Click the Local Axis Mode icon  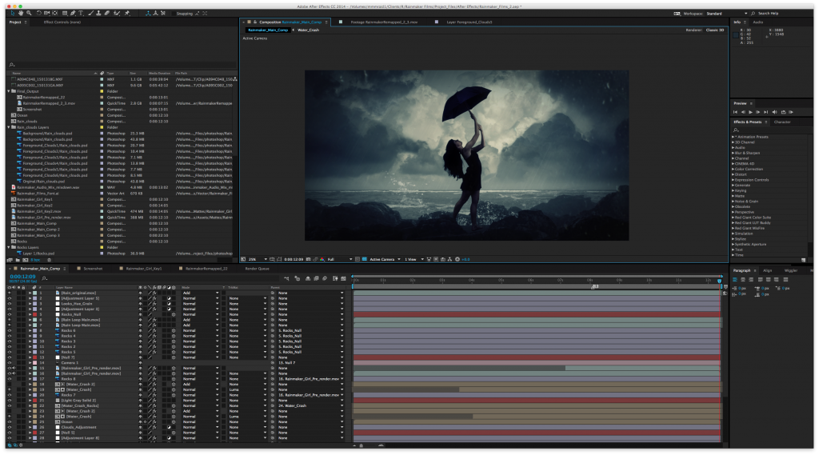(148, 13)
